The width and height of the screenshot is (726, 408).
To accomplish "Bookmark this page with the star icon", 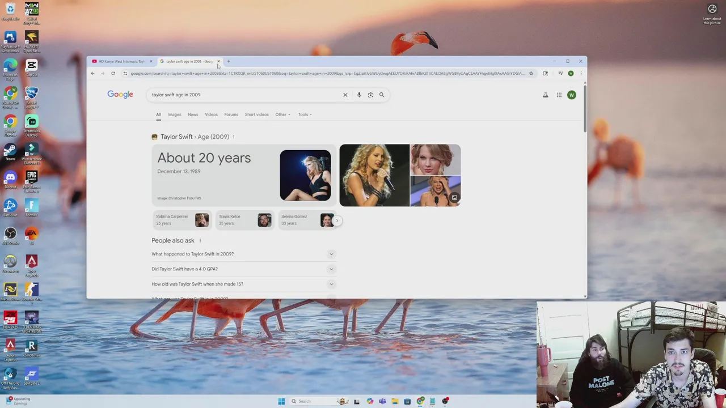I will [x=531, y=73].
